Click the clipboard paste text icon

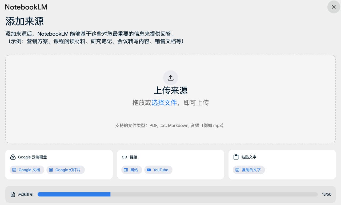point(236,157)
